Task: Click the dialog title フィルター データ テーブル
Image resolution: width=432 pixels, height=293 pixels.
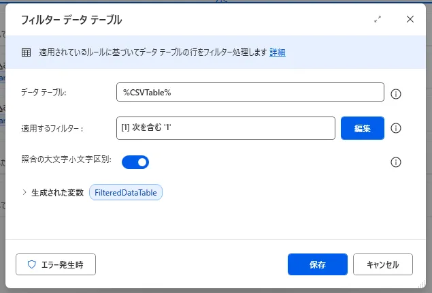Action: tap(71, 20)
